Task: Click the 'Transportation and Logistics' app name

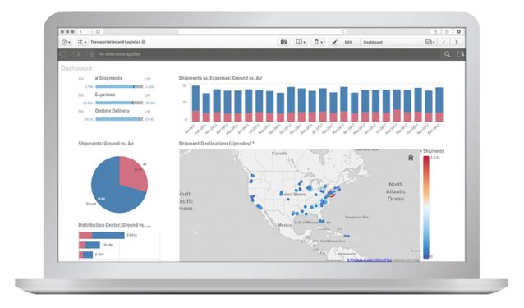Action: (115, 42)
